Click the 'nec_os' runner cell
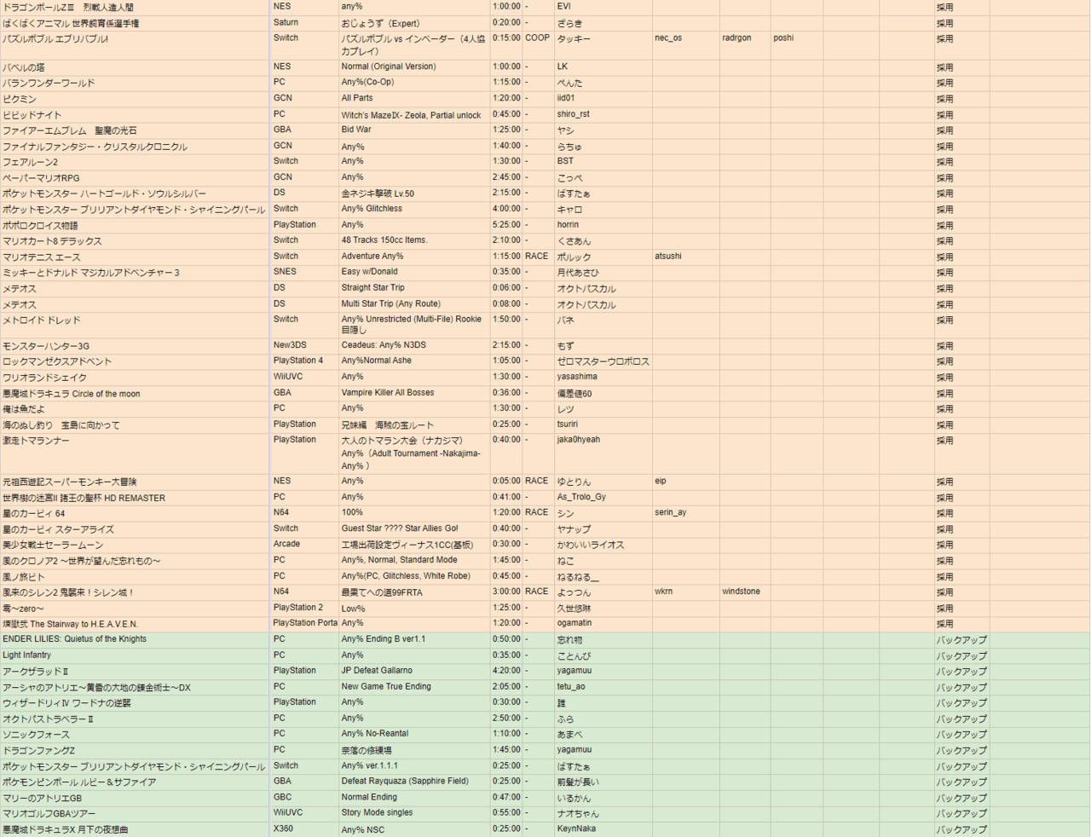The width and height of the screenshot is (1091, 837). click(x=685, y=45)
